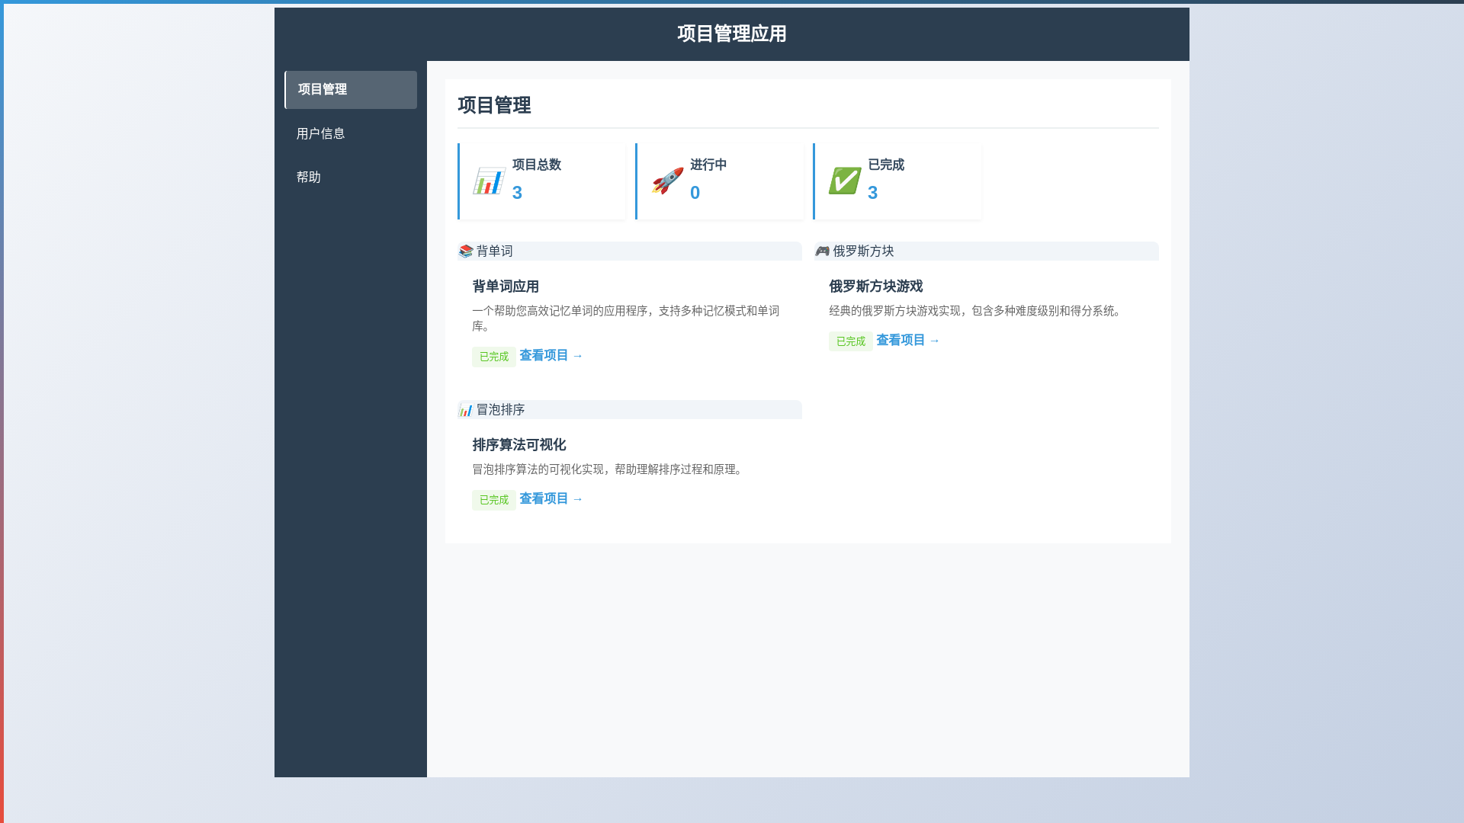Click the 背单词 card header label

(494, 251)
